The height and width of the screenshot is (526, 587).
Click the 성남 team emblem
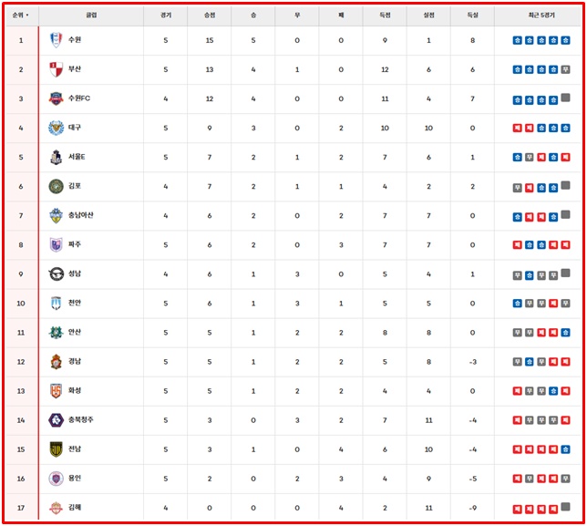tap(57, 273)
